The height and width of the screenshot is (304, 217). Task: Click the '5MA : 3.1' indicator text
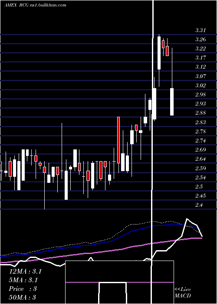click(x=23, y=280)
